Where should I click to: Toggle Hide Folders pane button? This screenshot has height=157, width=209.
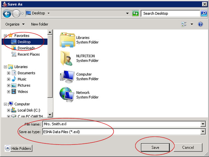(18, 149)
